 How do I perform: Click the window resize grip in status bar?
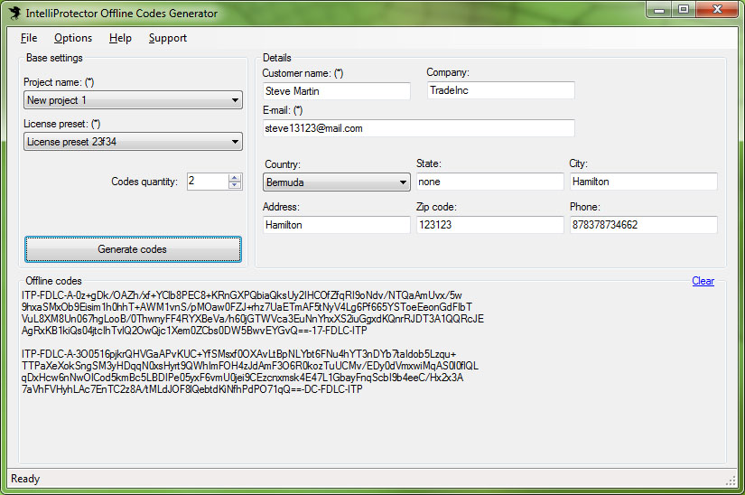point(731,481)
